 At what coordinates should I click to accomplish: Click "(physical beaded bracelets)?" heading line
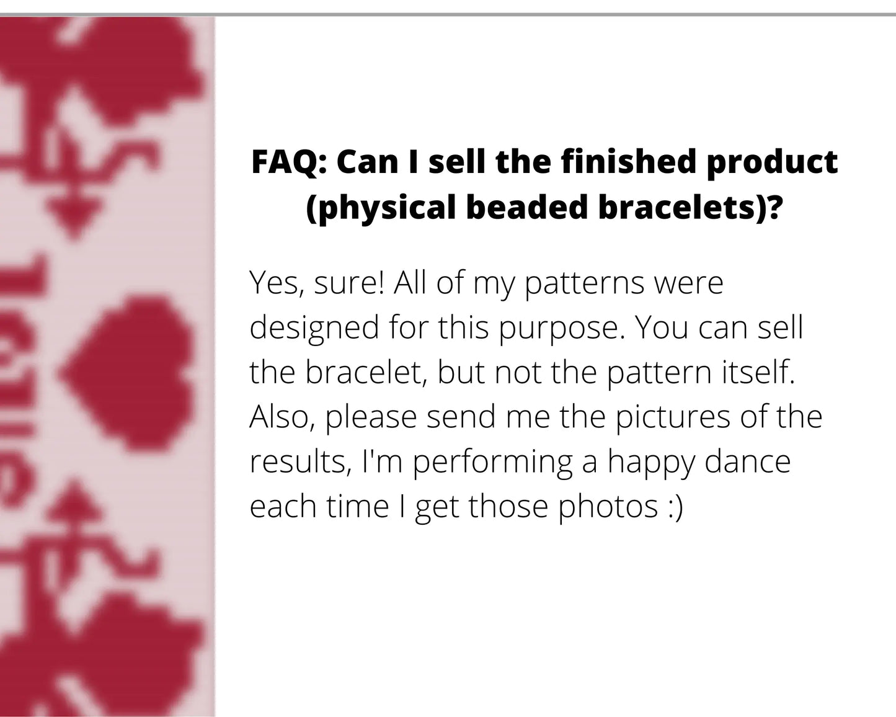(x=543, y=207)
